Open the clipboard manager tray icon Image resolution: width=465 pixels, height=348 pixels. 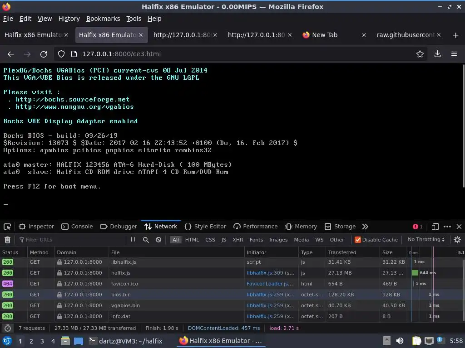417,341
